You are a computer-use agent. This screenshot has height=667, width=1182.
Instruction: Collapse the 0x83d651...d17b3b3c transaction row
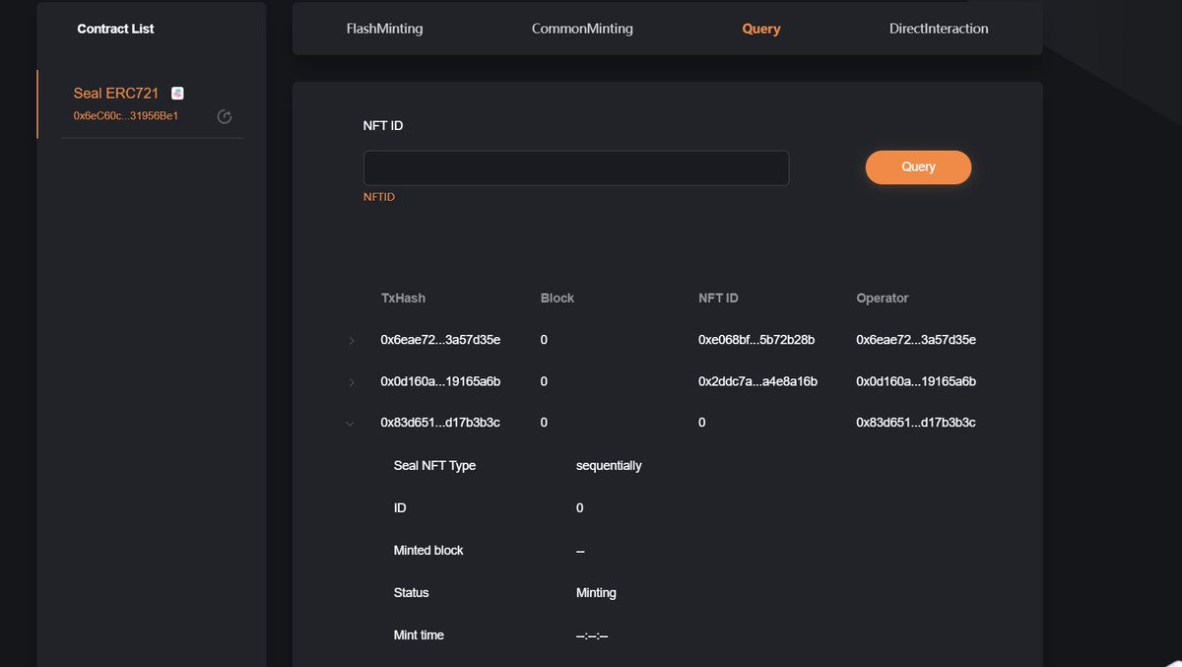pos(351,424)
